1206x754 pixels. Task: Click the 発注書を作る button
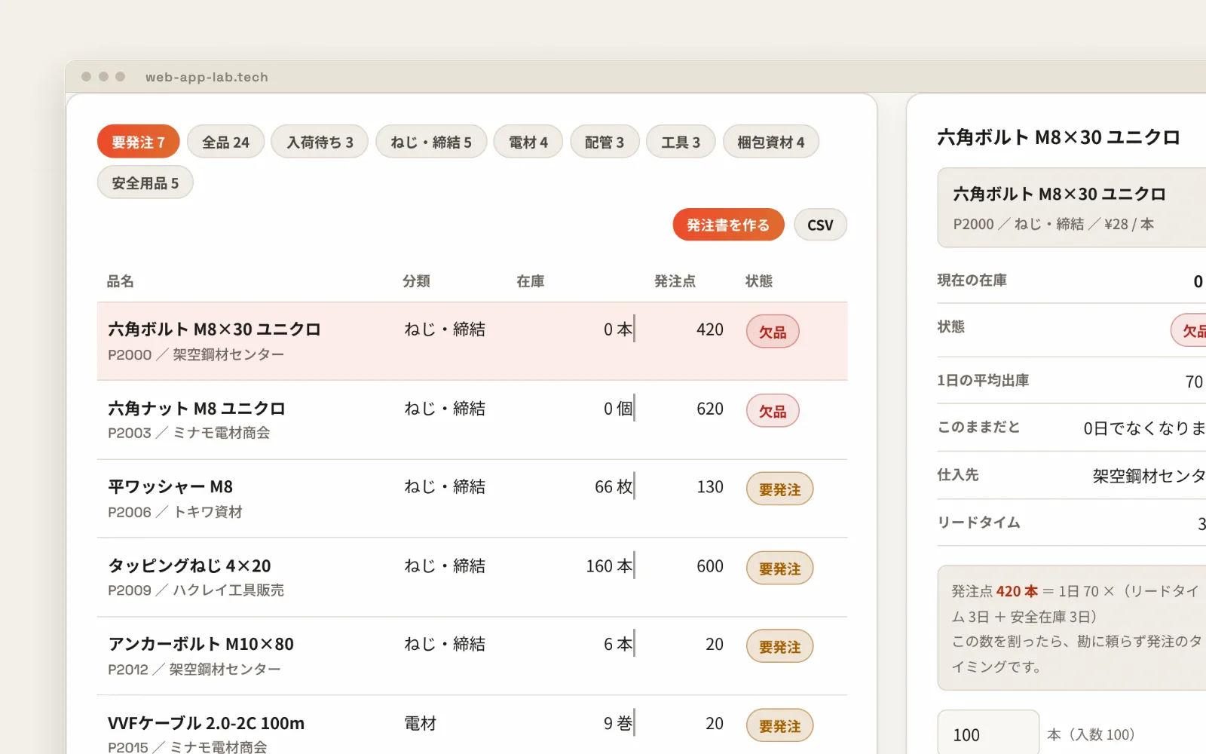pyautogui.click(x=728, y=225)
